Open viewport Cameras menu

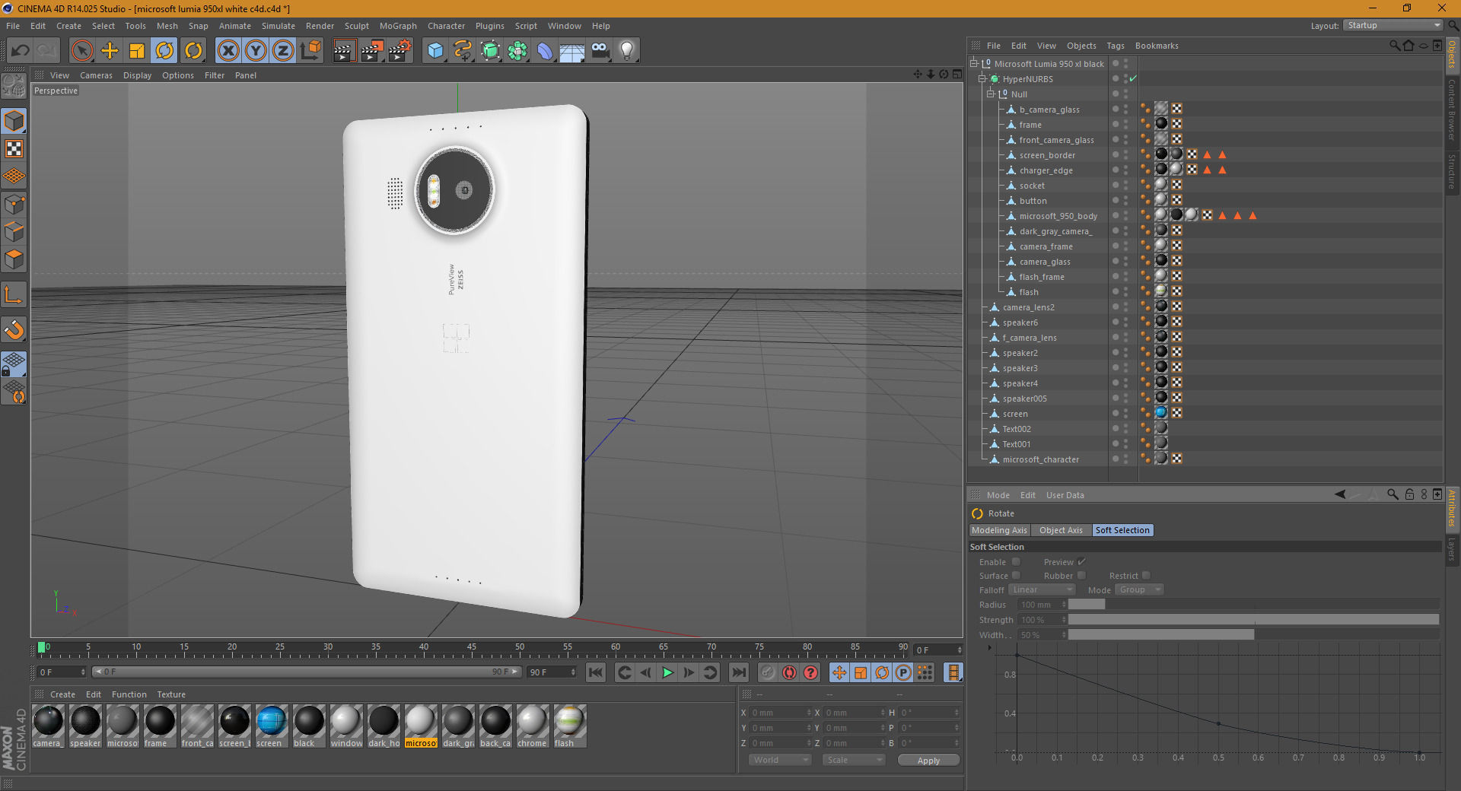(x=96, y=75)
